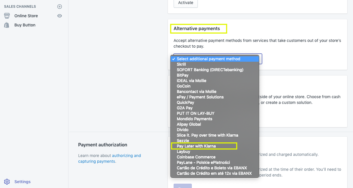Viewport: 353px width, 188px height.
Task: Choose Pay Later with Klarna
Action: click(x=215, y=146)
